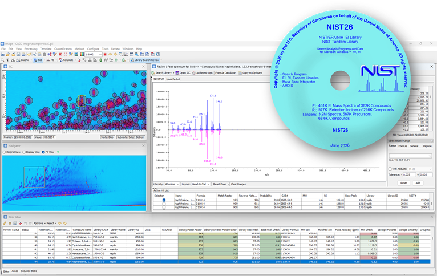The width and height of the screenshot is (437, 276).
Task: Open the Review menu
Action: (115, 48)
